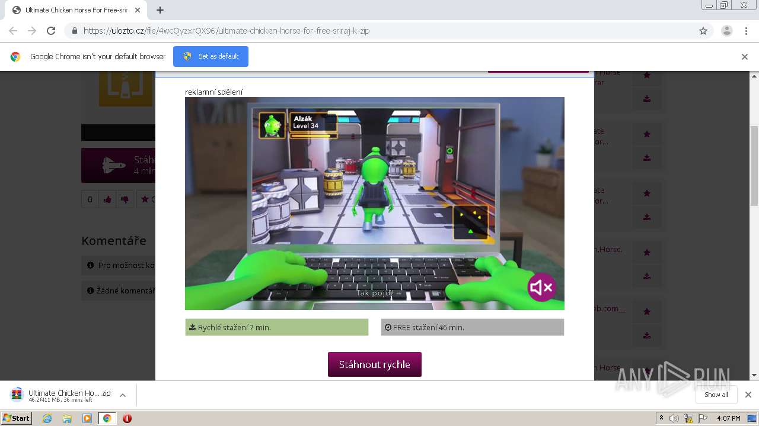Close the Ultimate Chicken Horse tab
The width and height of the screenshot is (759, 426).
[x=138, y=10]
